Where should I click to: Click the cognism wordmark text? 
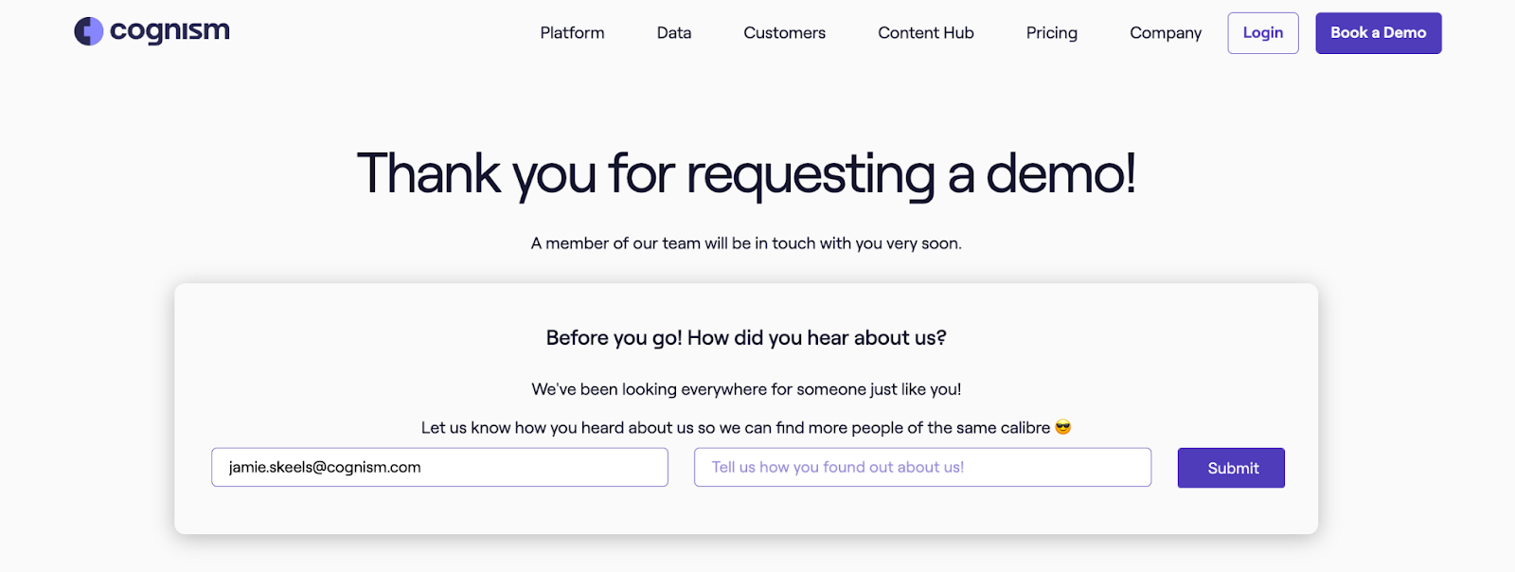coord(169,31)
